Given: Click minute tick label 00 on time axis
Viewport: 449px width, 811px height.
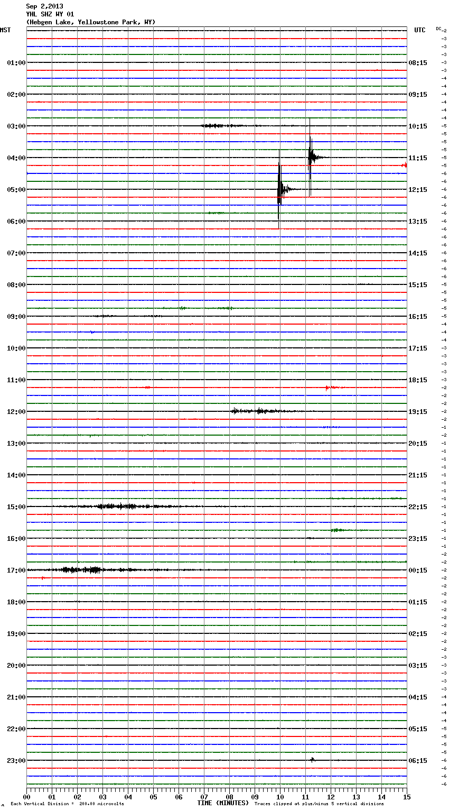Looking at the screenshot, I should 26,797.
